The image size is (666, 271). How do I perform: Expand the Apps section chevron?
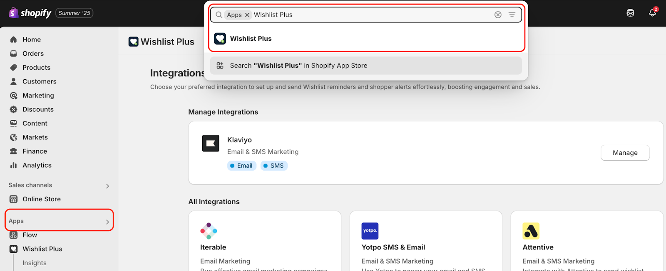pyautogui.click(x=107, y=222)
